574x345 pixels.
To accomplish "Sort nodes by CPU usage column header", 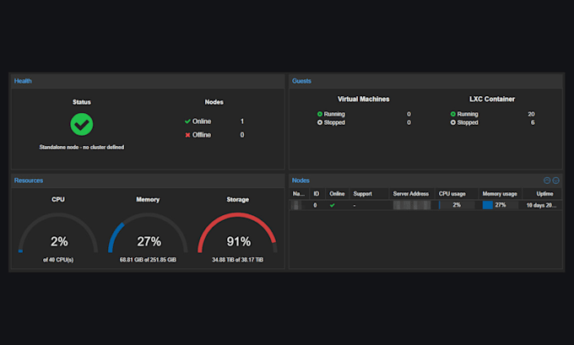I will pos(456,194).
